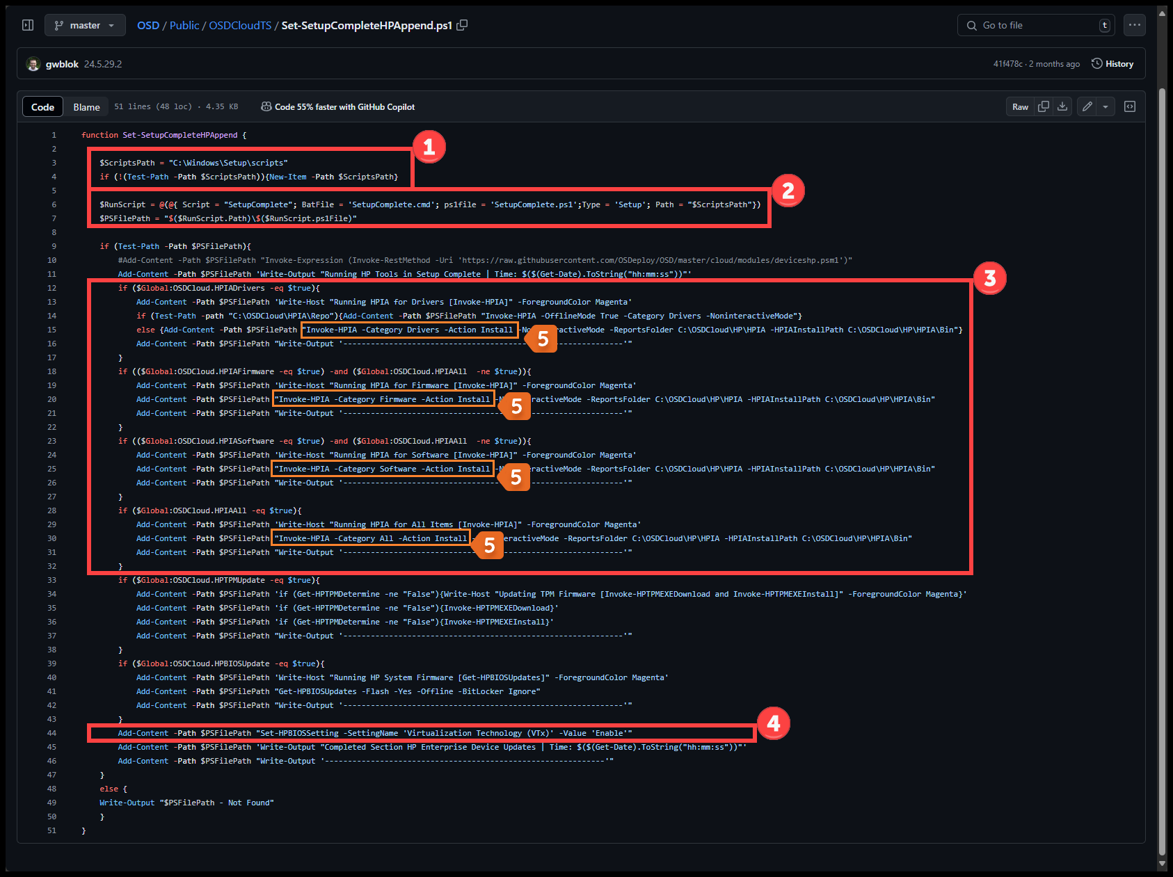Focus the Go to file search field
The height and width of the screenshot is (877, 1173).
coord(1030,25)
